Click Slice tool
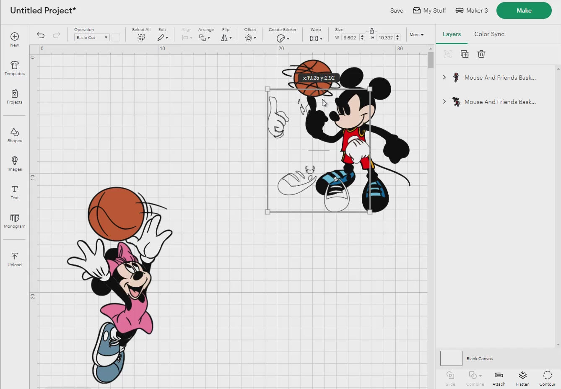Viewport: 561px width, 389px height. tap(450, 378)
